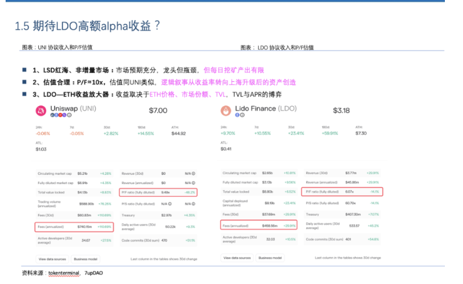
Task: Click Uniswap Trading volume (annualized) label
Action: [49, 203]
